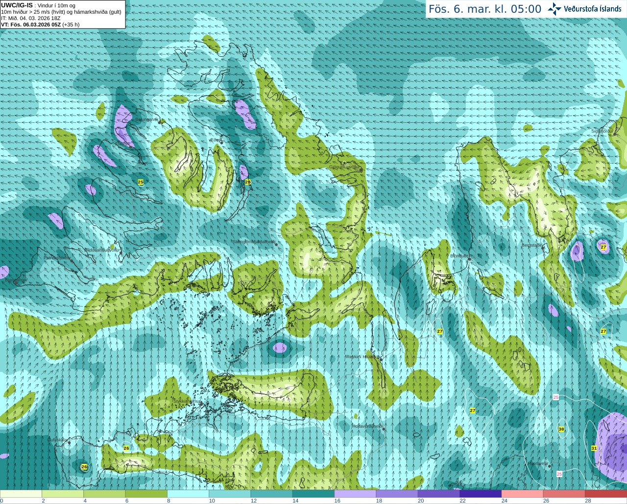Click the Hveravellir station label
Screen dimensions: 627x504
coord(538,463)
